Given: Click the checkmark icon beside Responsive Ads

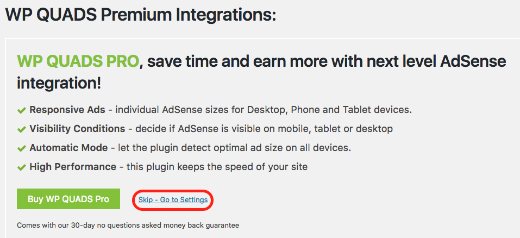Looking at the screenshot, I should click(22, 110).
